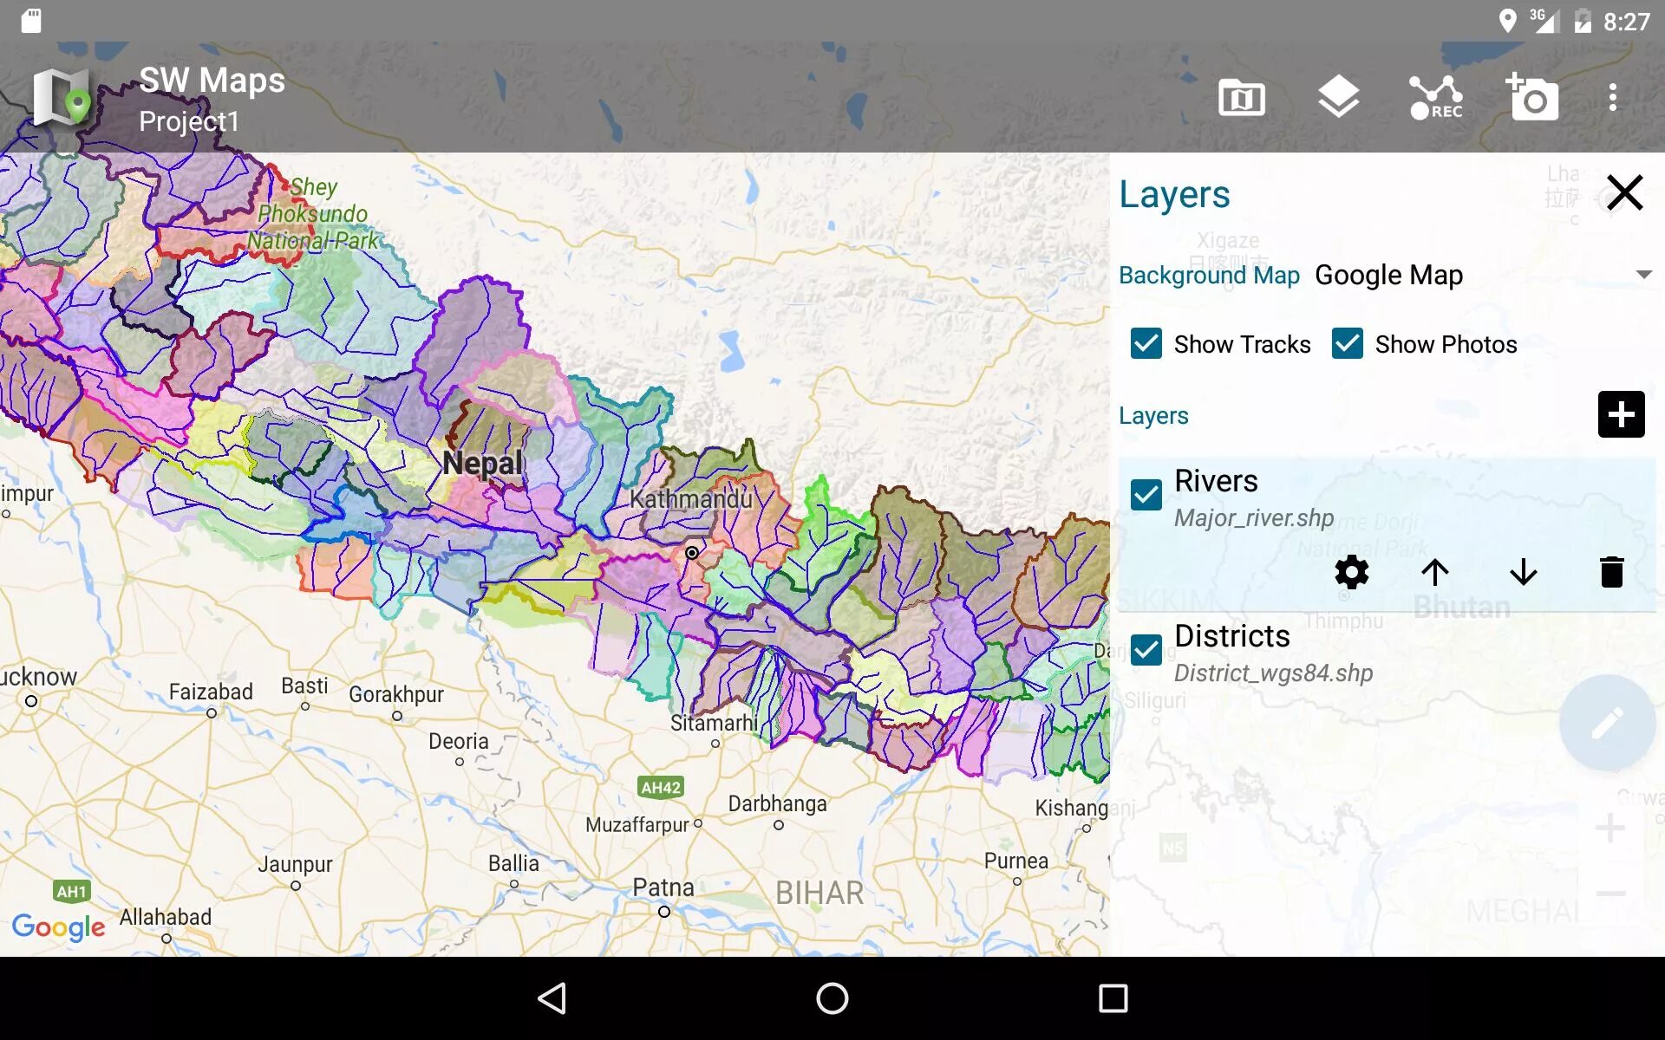Hide the Districts layer checkbox
Viewport: 1665px width, 1040px height.
1146,650
